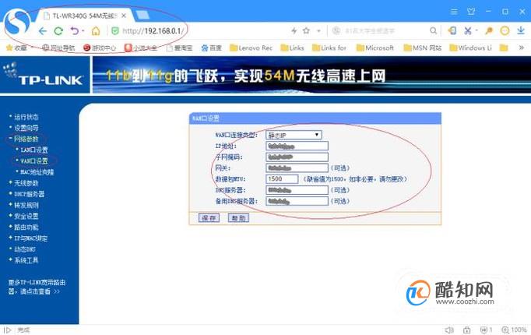The width and height of the screenshot is (531, 335).
Task: Open the 游戏中心 bookmark
Action: (100, 48)
